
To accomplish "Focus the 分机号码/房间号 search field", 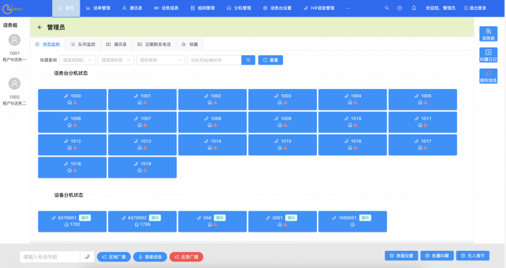I will pos(214,60).
